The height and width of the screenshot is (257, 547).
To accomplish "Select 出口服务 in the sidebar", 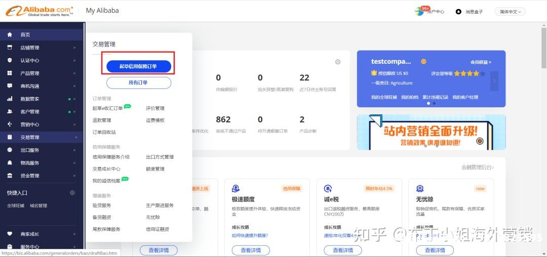I will 29,150.
